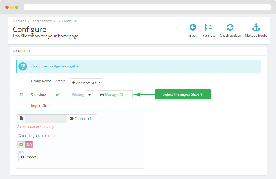276x179 pixels.
Task: Open Manage hooks anchor icon
Action: pyautogui.click(x=256, y=28)
